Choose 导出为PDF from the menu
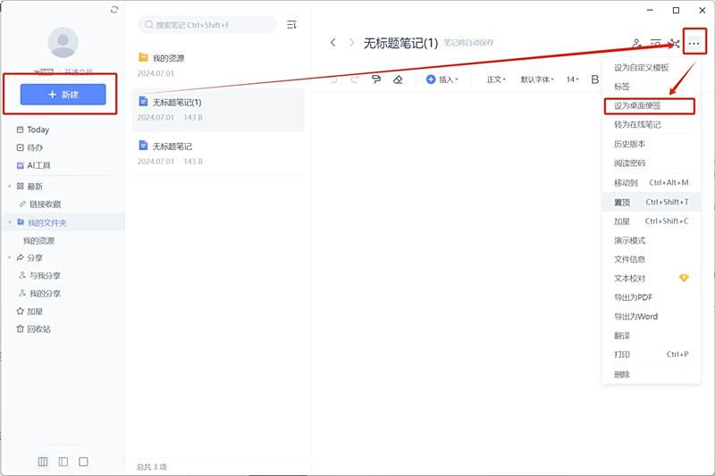This screenshot has width=715, height=476. (652, 297)
